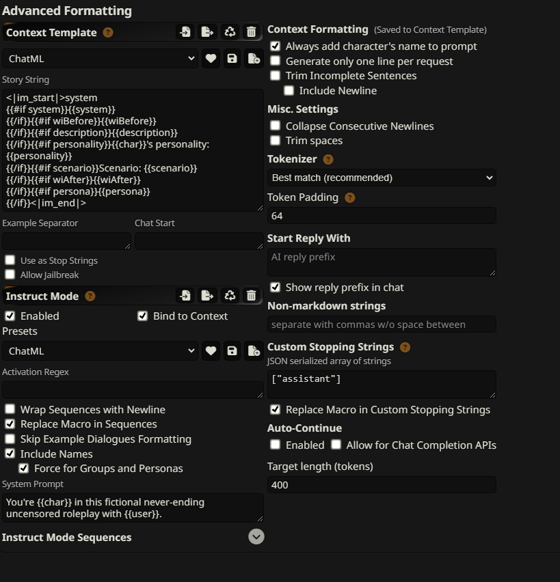Screen dimensions: 560x582
Task: Uncheck Bind to Context option
Action: point(143,316)
